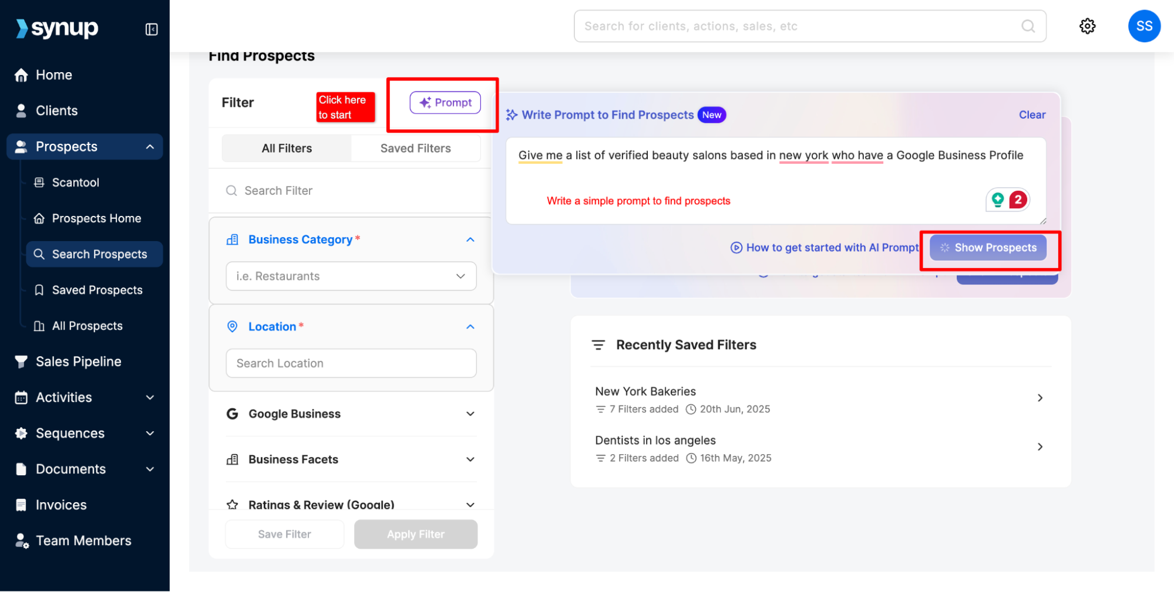Click the Synup logo
Image resolution: width=1174 pixels, height=592 pixels.
coord(57,28)
